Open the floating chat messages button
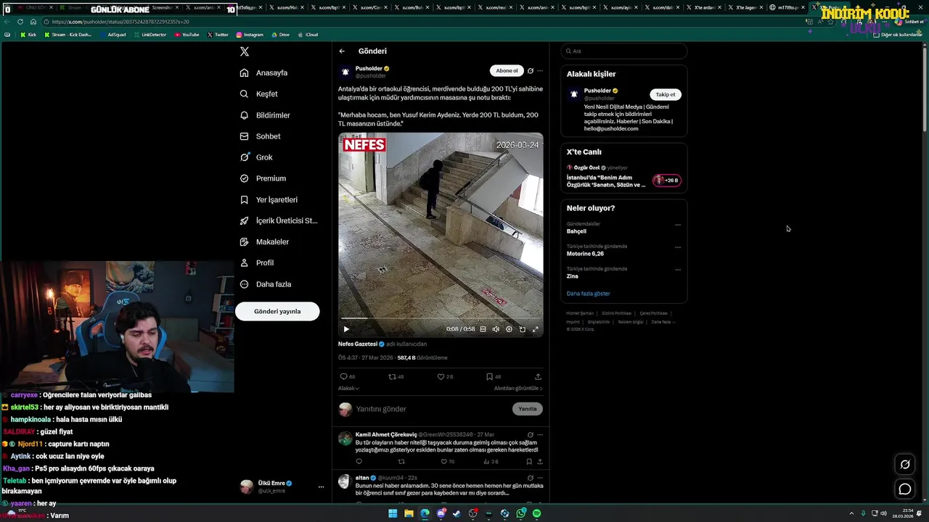 click(905, 489)
